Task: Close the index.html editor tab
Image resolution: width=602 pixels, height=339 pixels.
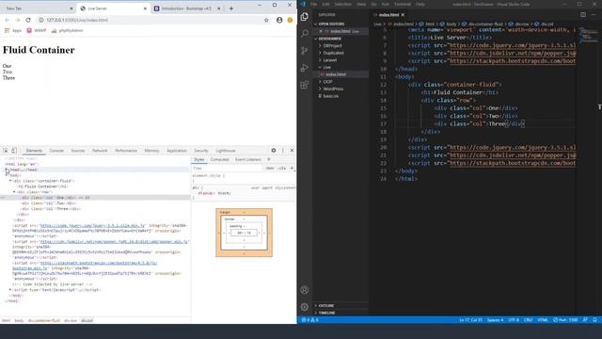Action: [x=403, y=15]
